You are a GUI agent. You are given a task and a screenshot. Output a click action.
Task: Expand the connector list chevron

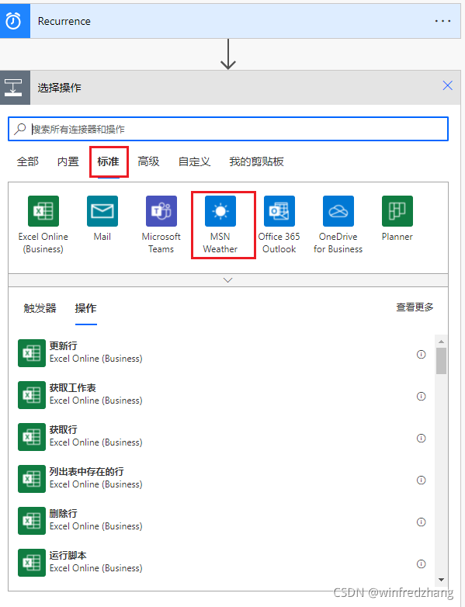[x=228, y=280]
